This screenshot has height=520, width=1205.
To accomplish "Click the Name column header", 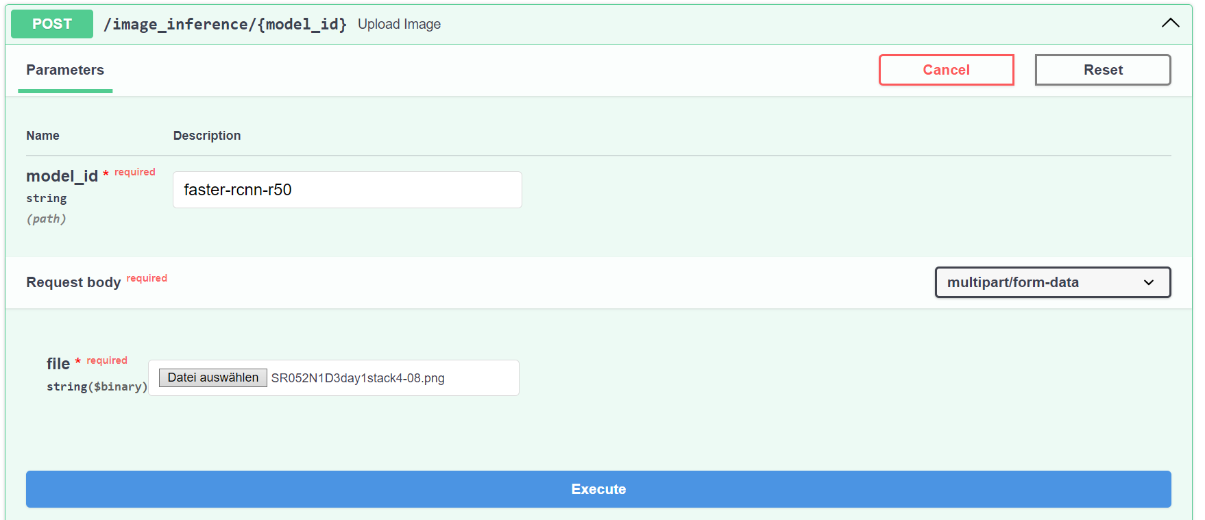I will tap(42, 136).
